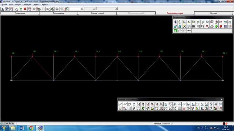The image size is (234, 131).
Task: Click the I-beam section icon in main toolbar
Action: (3, 9)
